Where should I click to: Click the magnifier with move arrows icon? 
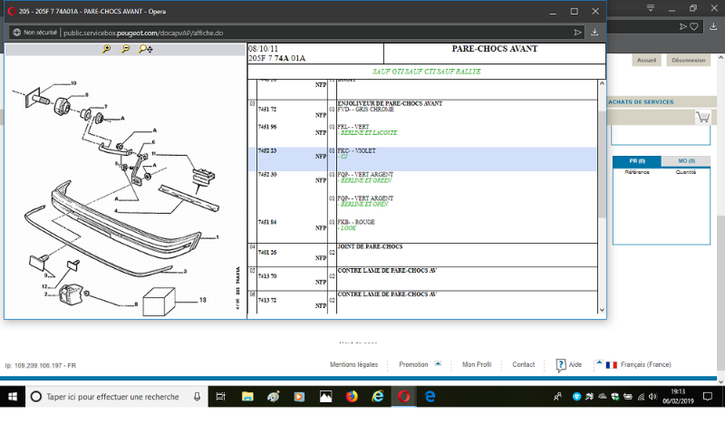(146, 49)
